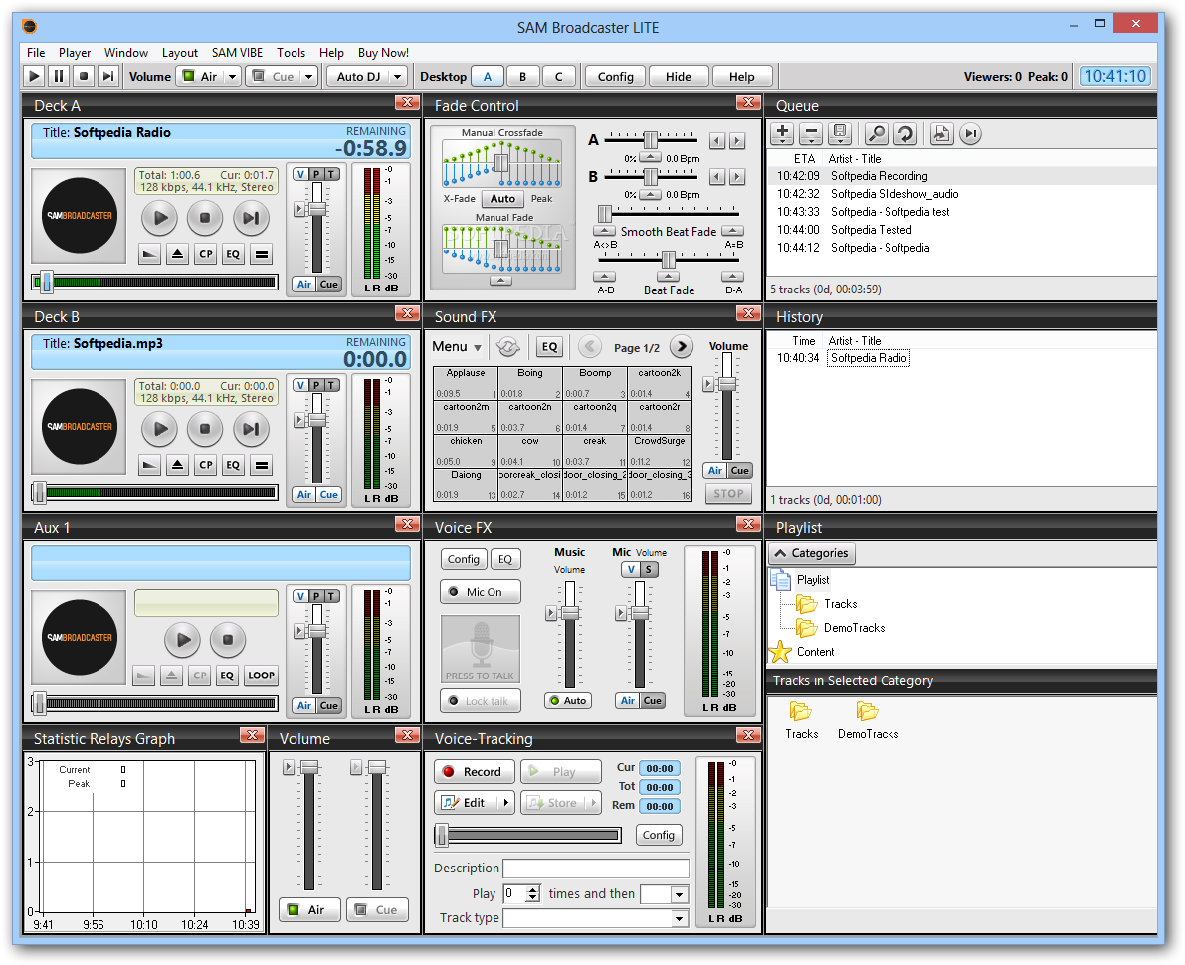Remove tracks with the Queue minus icon
Image resolution: width=1185 pixels, height=965 pixels.
click(x=811, y=134)
